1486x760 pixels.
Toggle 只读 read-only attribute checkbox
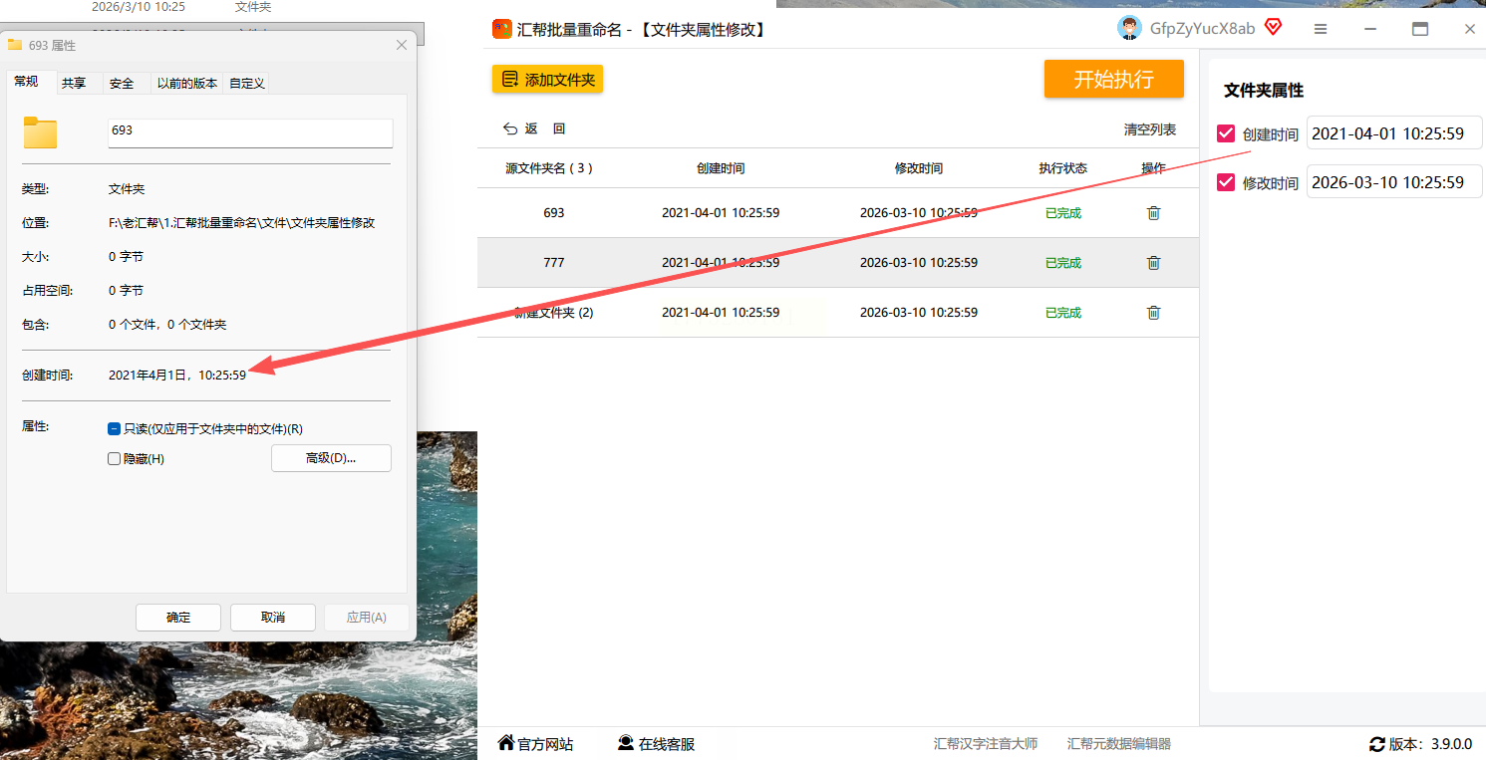pos(114,429)
